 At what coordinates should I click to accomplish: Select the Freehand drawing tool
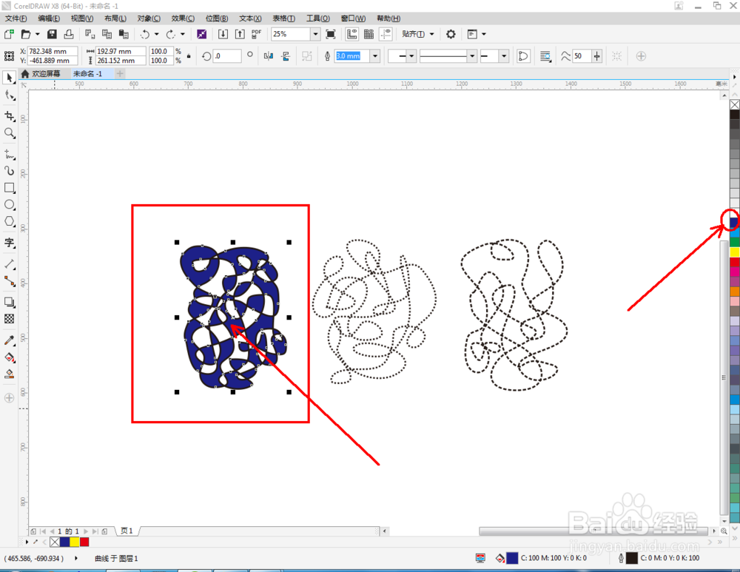coord(9,155)
